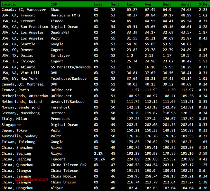Screen dimensions: 210x191
Task: Select the Shaw ISP entry
Action: pos(55,10)
